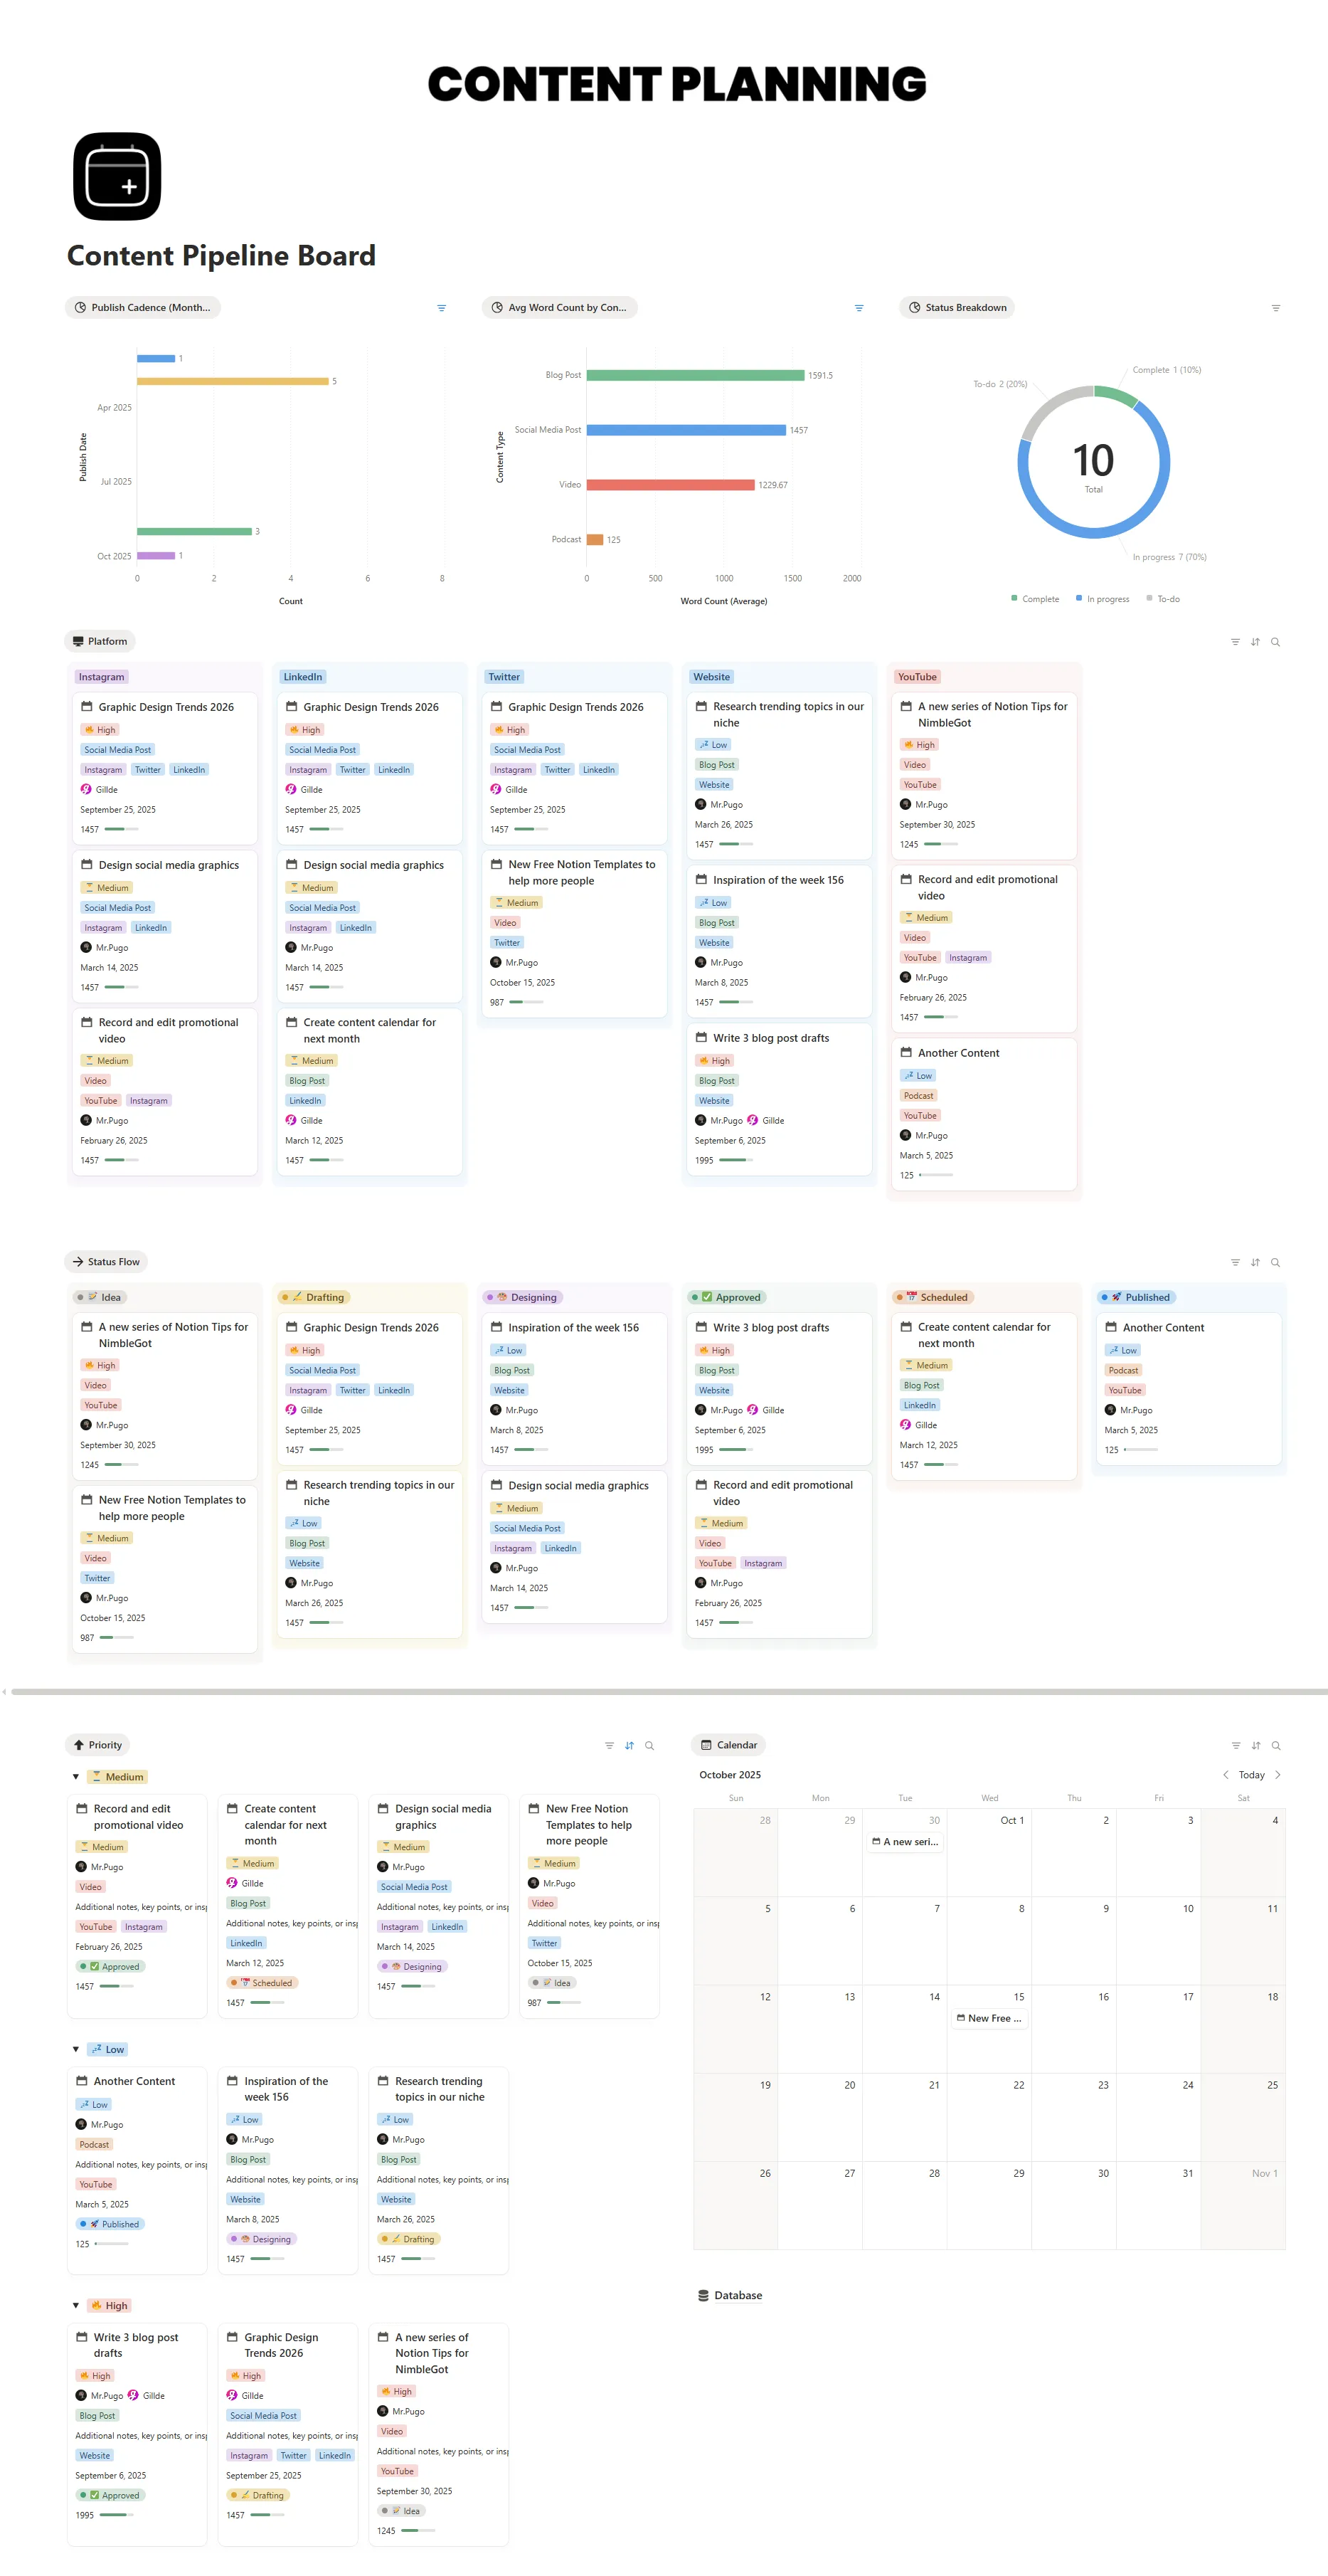The height and width of the screenshot is (2576, 1328).
Task: Switch to the Priority view
Action: [x=98, y=1745]
